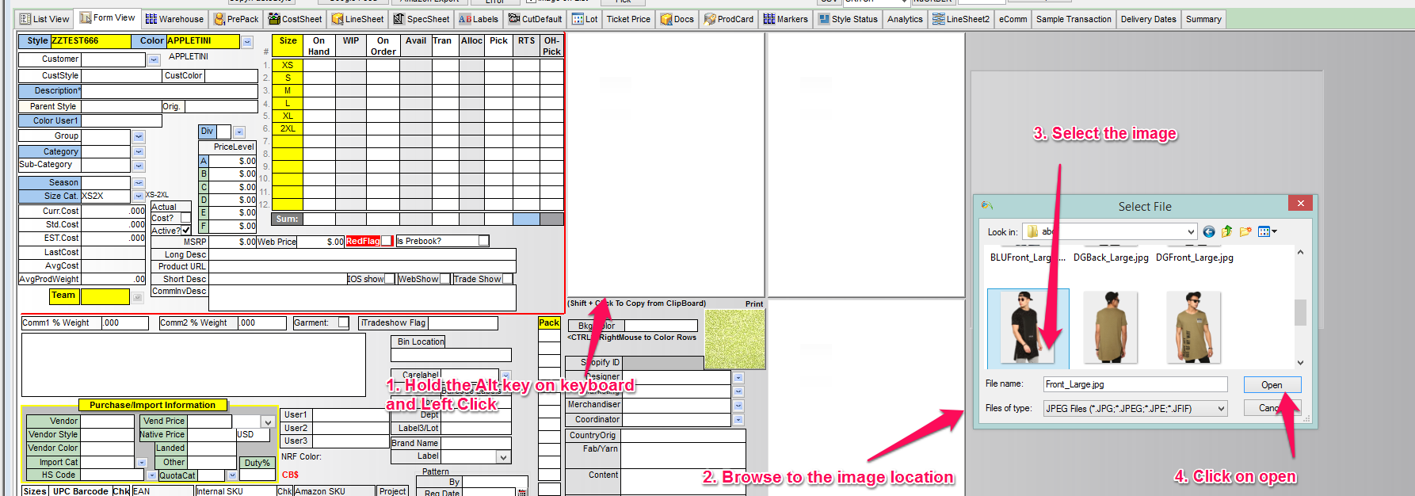1415x496 pixels.
Task: Switch to the Form View tab
Action: [x=108, y=18]
